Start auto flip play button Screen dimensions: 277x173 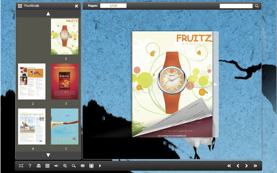point(100,166)
